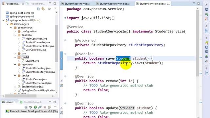Click overview ruler marker for save method line
Screen dimensions: 210x118
[x=200, y=58]
